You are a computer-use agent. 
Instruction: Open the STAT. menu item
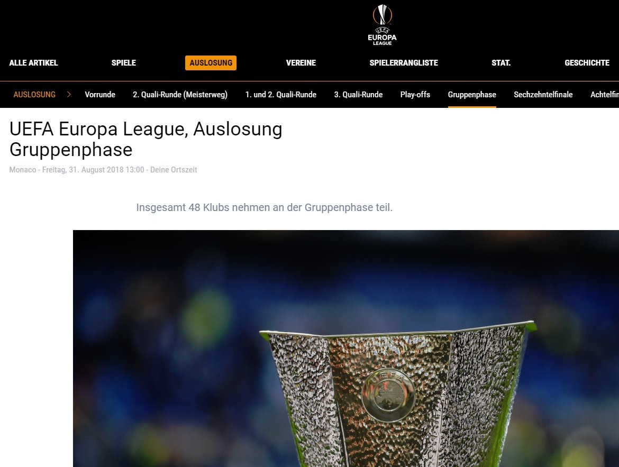(501, 63)
